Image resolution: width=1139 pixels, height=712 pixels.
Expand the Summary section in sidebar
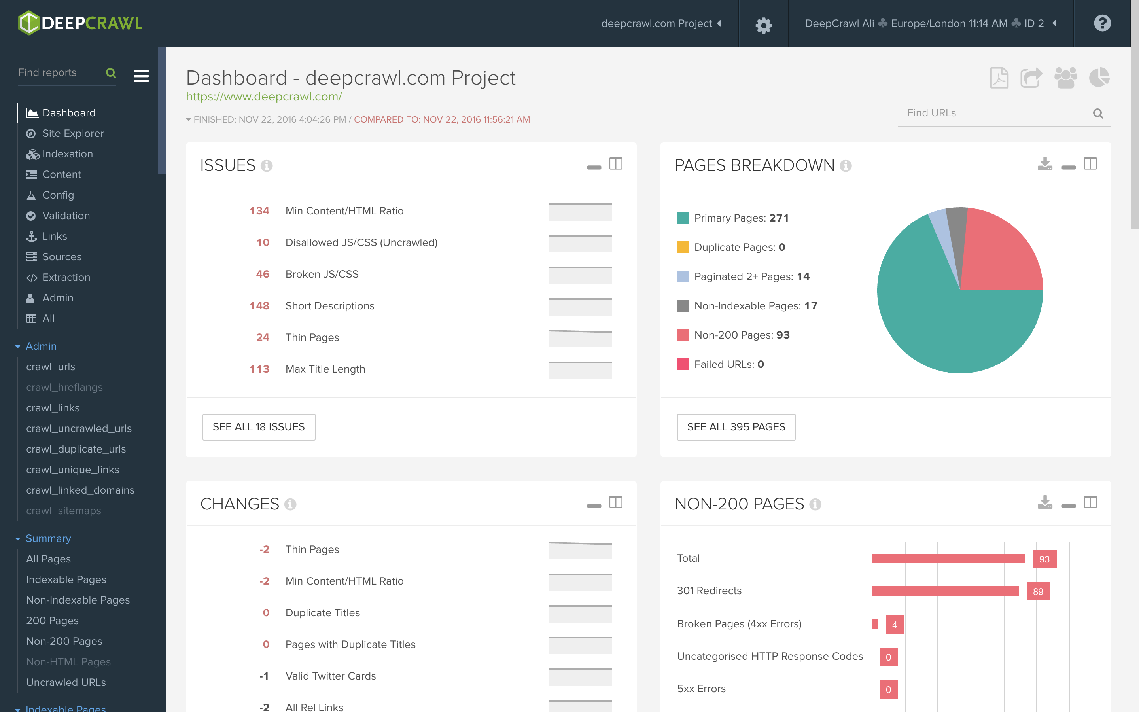coord(48,538)
